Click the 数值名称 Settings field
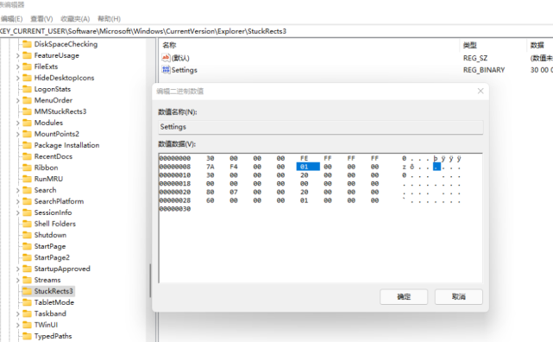The image size is (553, 342). pyautogui.click(x=321, y=127)
